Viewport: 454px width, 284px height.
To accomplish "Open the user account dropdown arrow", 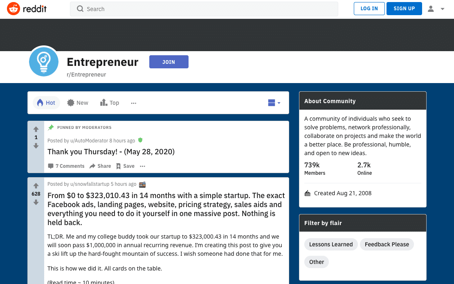I will [x=441, y=9].
